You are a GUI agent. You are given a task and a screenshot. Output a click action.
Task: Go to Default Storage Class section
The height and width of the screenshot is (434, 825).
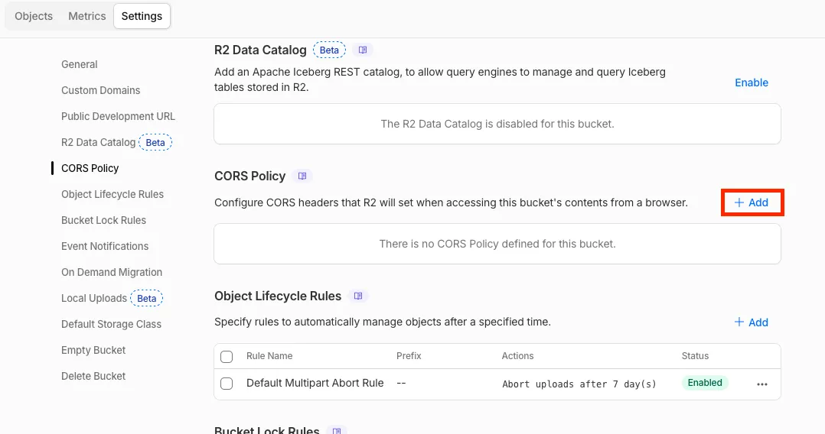pos(111,324)
